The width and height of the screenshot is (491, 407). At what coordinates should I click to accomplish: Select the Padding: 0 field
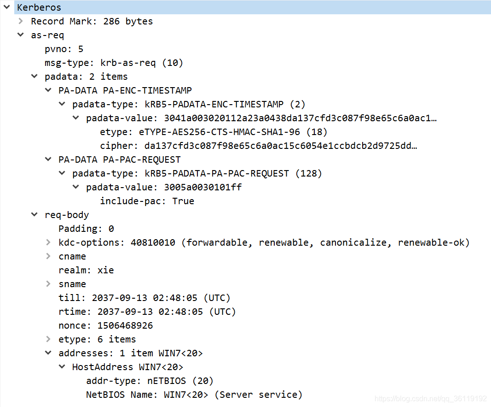coord(86,229)
